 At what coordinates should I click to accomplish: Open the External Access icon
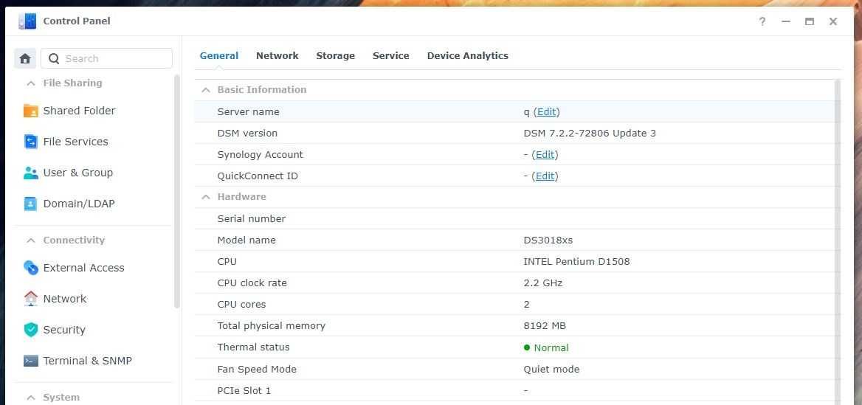[31, 268]
